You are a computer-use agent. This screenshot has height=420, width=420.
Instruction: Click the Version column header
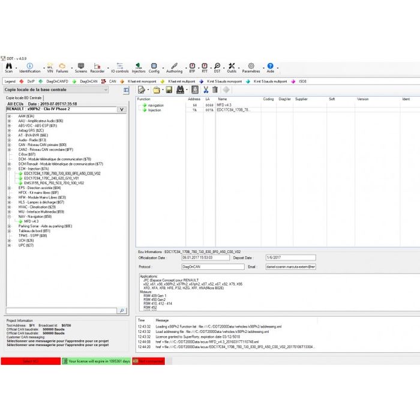pyautogui.click(x=362, y=99)
